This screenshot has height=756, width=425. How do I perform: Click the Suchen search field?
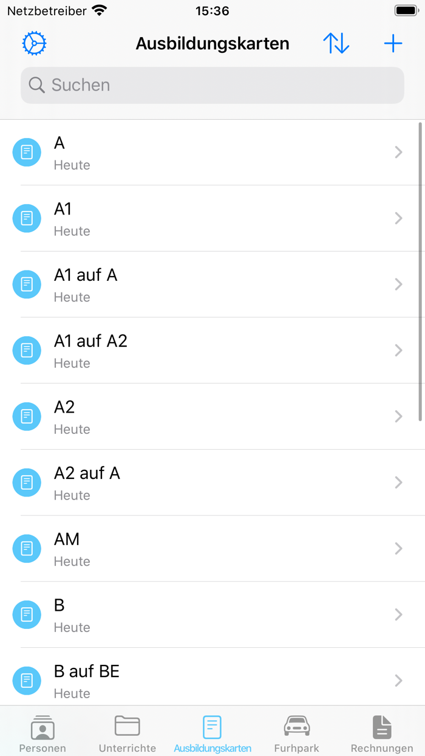[212, 85]
